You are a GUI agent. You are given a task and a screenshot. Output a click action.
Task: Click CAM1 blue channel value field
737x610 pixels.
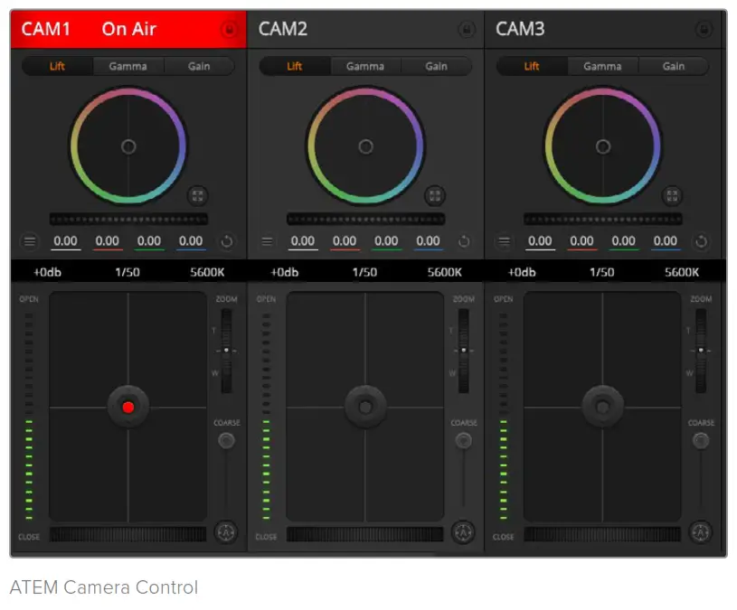coord(191,241)
